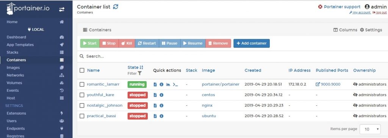Click the Stop button
Screen dimensions: 388x138
coord(109,43)
